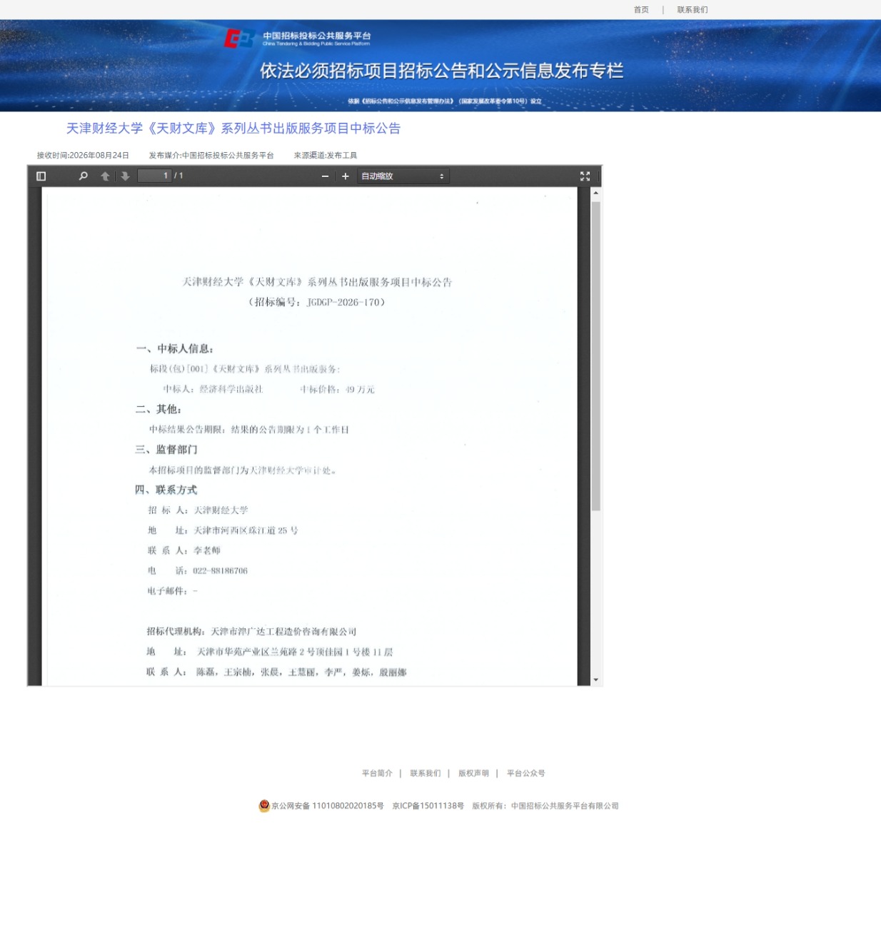Open the PDF find search tool
Image resolution: width=881 pixels, height=948 pixels.
pos(84,176)
